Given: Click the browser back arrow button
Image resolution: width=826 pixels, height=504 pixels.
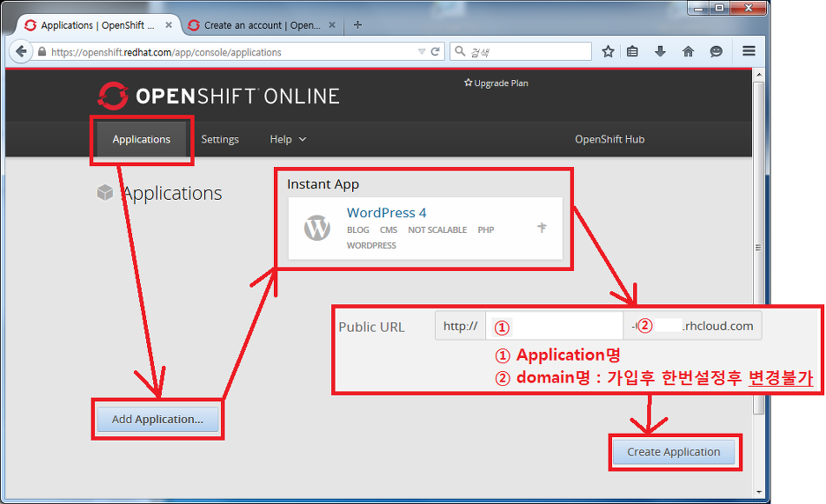Looking at the screenshot, I should pyautogui.click(x=21, y=51).
